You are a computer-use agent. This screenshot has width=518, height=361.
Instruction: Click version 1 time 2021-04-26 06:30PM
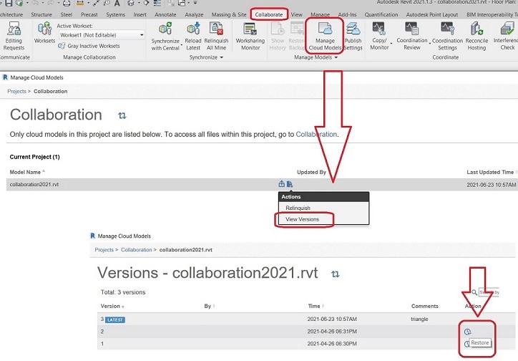pos(332,344)
